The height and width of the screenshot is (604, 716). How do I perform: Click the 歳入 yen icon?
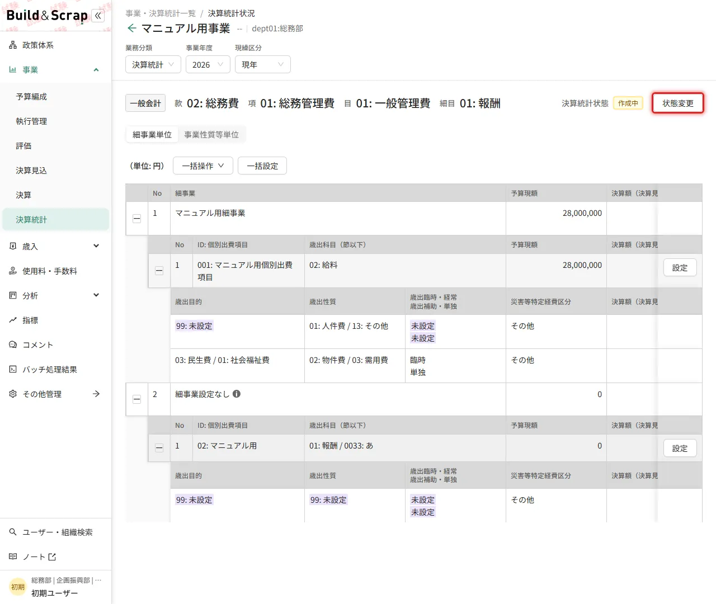(13, 246)
